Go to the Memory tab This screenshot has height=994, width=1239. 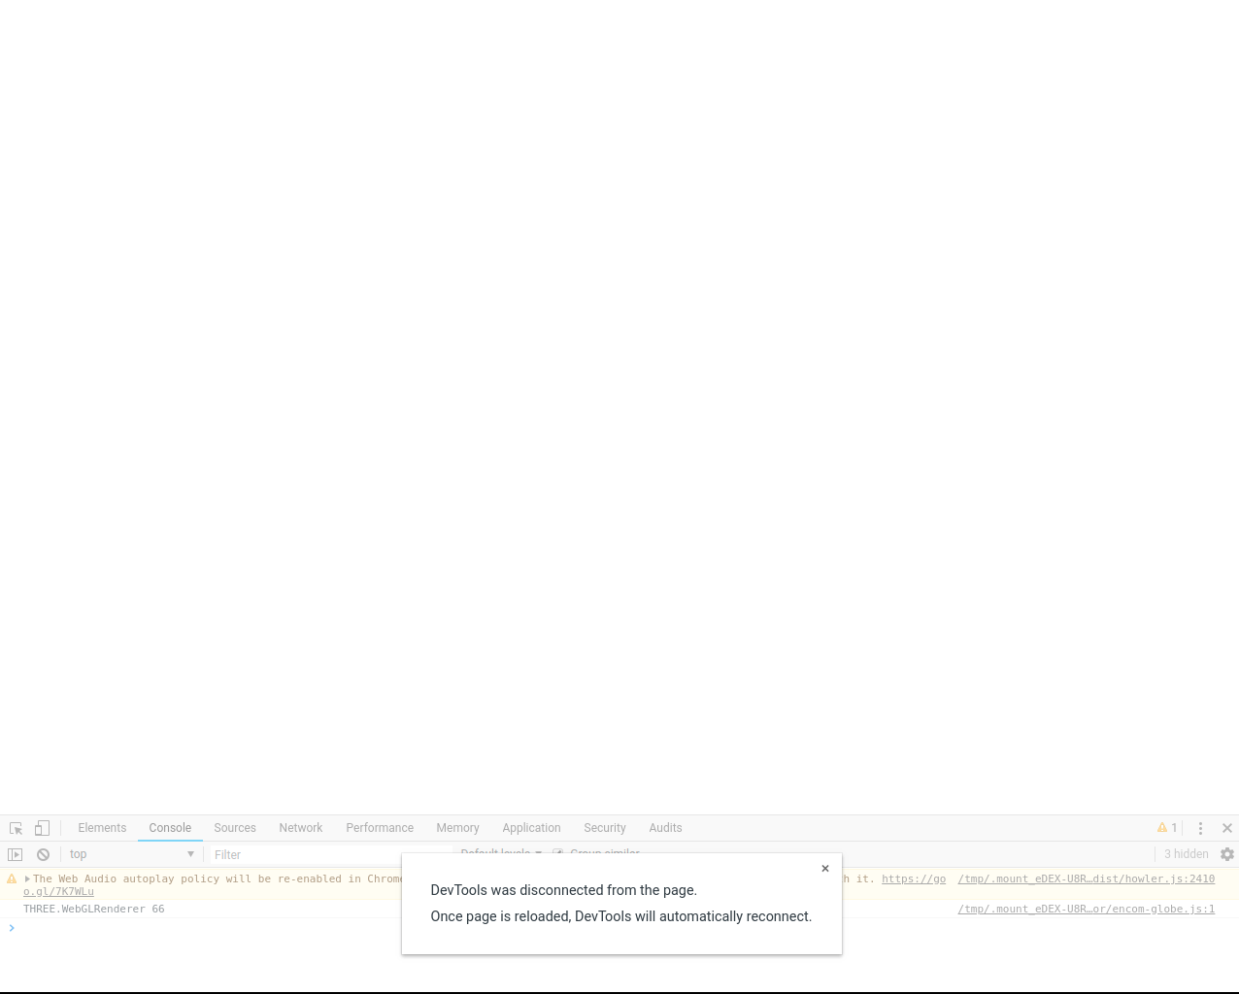tap(457, 828)
